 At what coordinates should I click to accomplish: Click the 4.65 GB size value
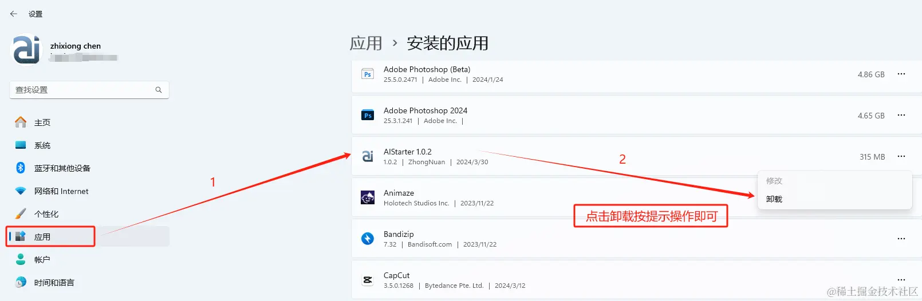871,116
